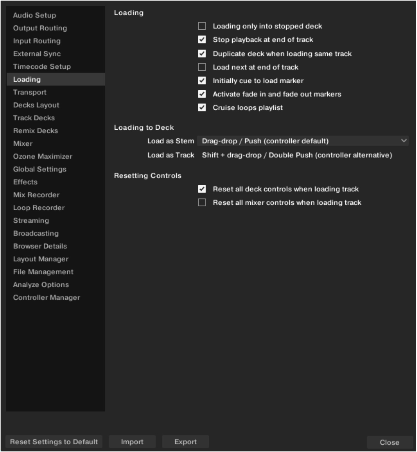Viewport: 417px width, 452px height.
Task: Enable "Load next at end of track"
Action: 203,67
